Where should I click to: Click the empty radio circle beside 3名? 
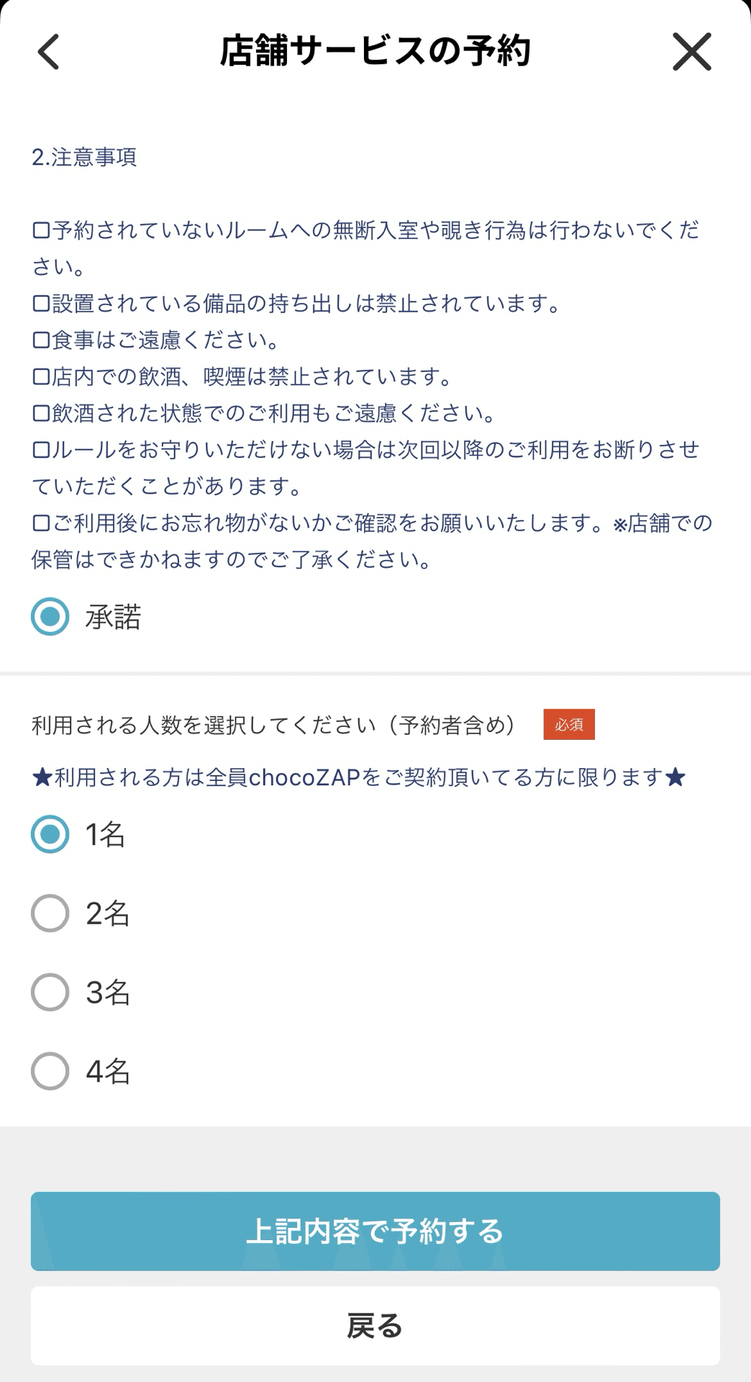coord(49,992)
